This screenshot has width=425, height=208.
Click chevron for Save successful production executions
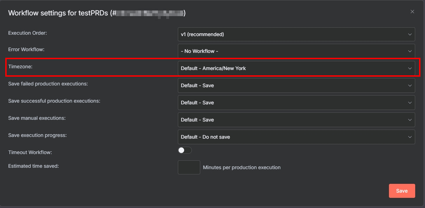click(410, 103)
